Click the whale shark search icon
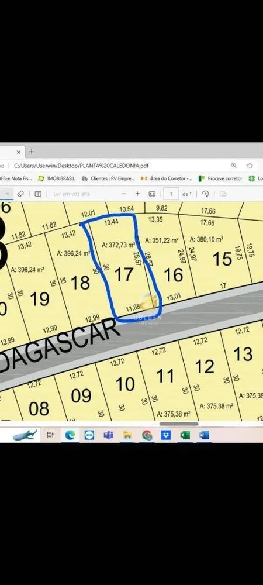Screen dimensions: 263x585 pos(25,435)
